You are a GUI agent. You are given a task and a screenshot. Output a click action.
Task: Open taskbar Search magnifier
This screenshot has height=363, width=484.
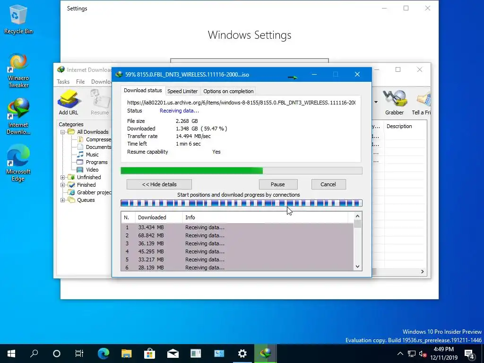click(x=34, y=354)
